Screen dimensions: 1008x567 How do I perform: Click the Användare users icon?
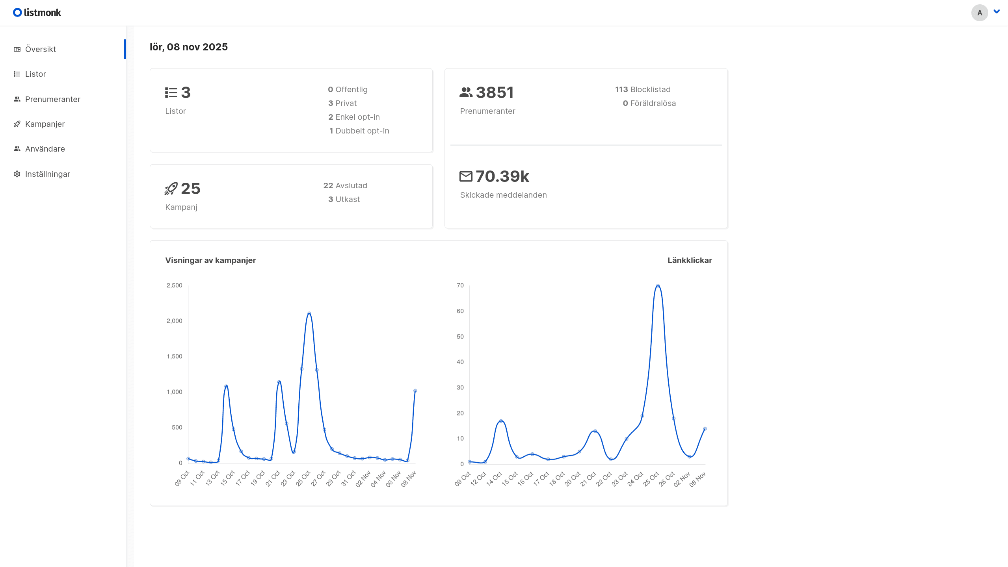point(17,149)
